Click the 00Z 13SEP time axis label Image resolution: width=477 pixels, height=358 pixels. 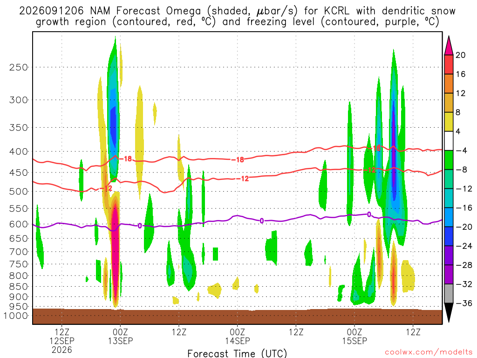coord(121,337)
